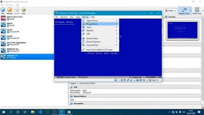Select the Machine Tools hammer icon
The height and width of the screenshot is (115, 204).
(x=184, y=10)
